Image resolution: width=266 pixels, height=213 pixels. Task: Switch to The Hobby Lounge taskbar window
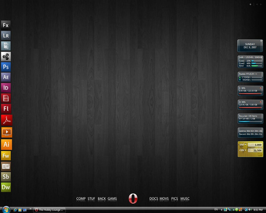pos(49,210)
